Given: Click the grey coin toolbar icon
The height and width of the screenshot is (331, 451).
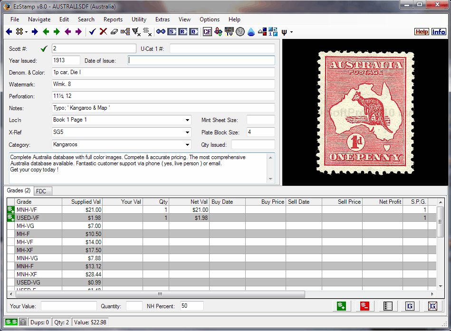Looking at the screenshot, I should coord(240,32).
